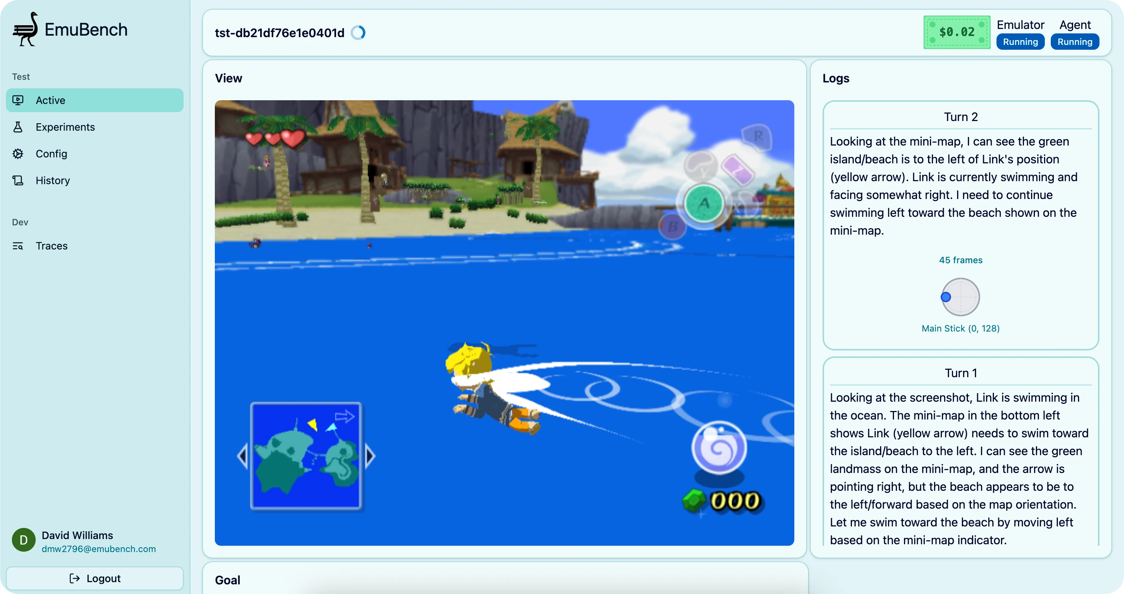
Task: Click the EmuBench ostrich logo
Action: (x=25, y=29)
